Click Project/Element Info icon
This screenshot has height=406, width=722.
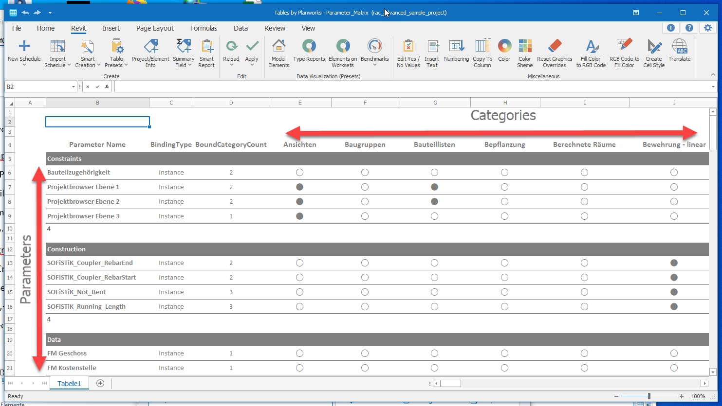click(x=151, y=47)
